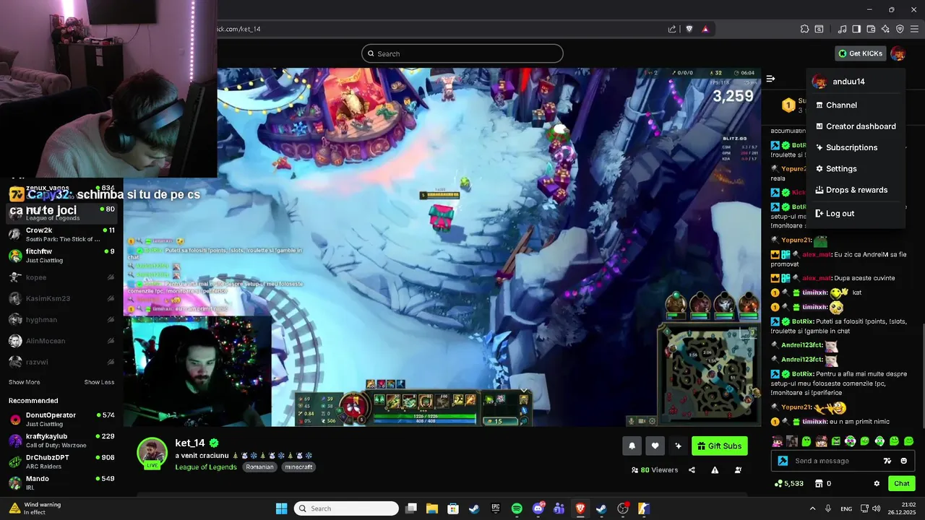This screenshot has height=520, width=925.
Task: Open chat settings gear icon
Action: coord(877,484)
